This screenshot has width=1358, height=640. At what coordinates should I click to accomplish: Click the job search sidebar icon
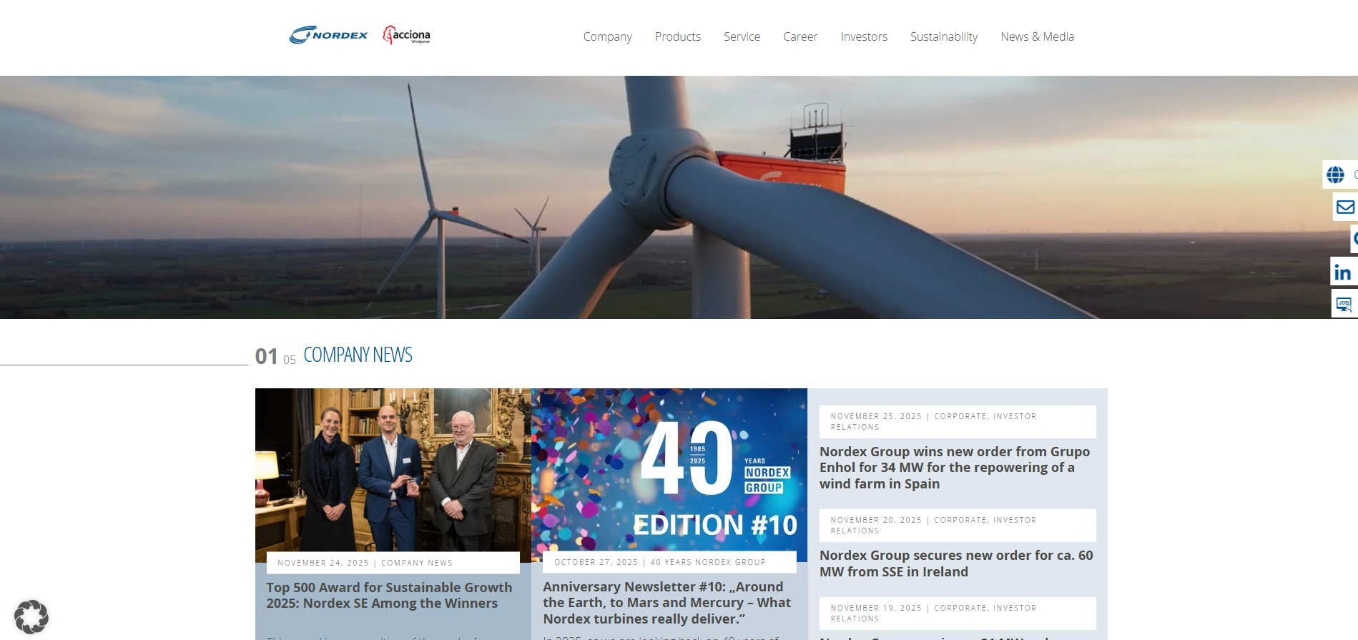[x=1344, y=305]
